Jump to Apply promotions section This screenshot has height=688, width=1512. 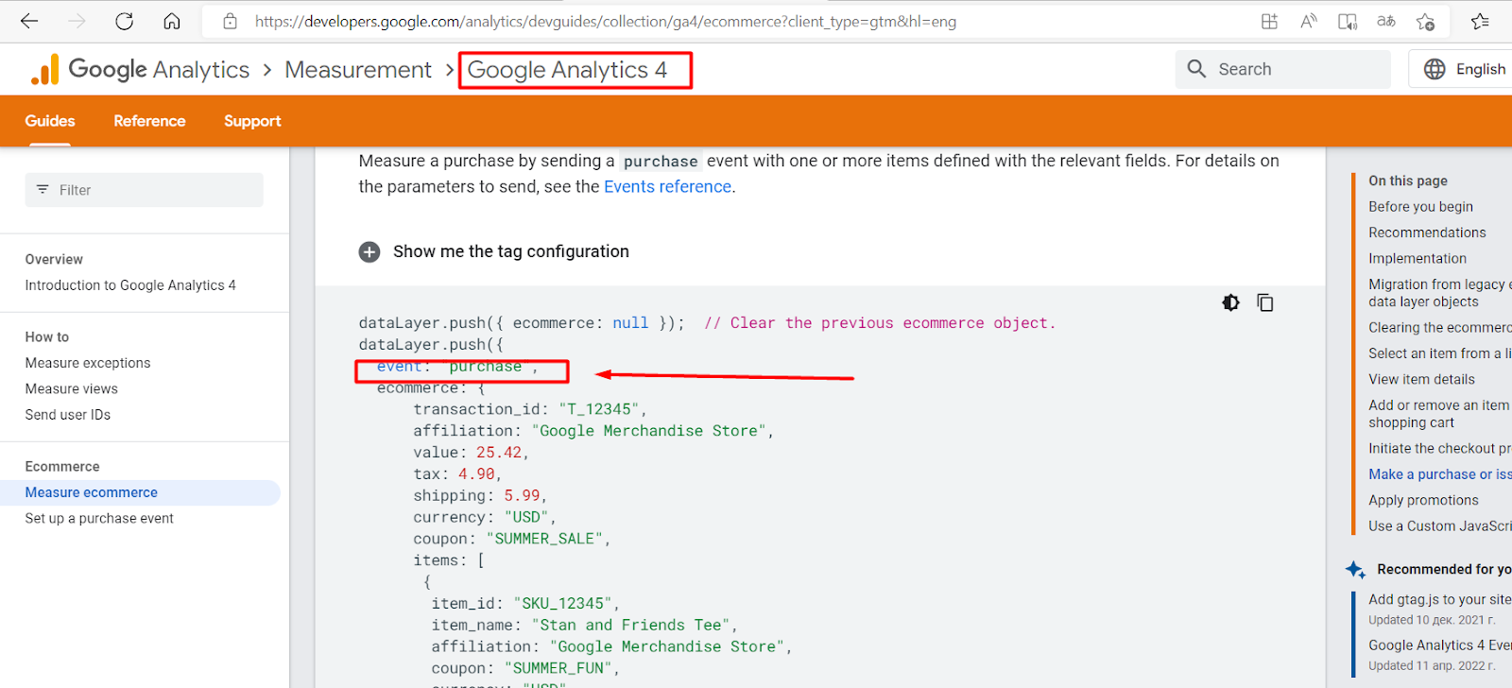tap(1423, 501)
